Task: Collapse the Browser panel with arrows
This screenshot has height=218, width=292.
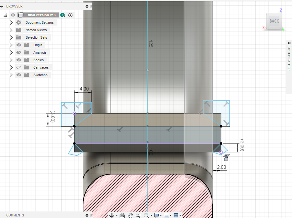Action: (x=2, y=6)
